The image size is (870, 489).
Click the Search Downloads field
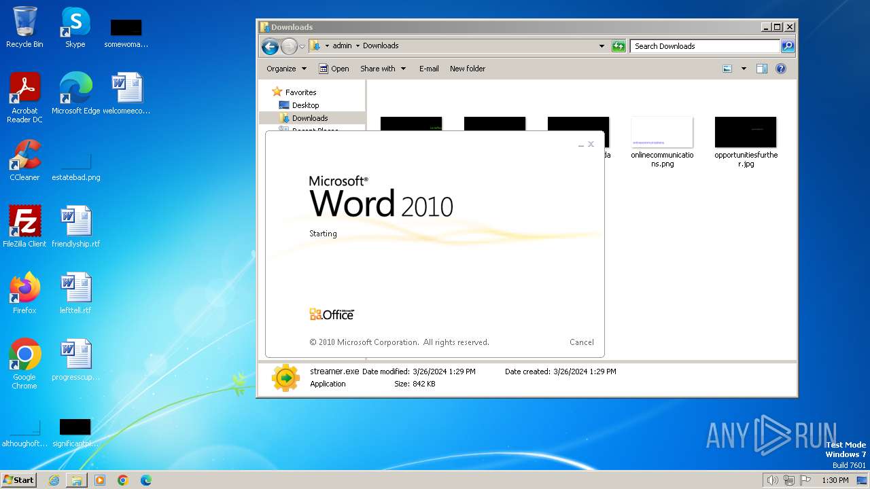[x=704, y=46]
